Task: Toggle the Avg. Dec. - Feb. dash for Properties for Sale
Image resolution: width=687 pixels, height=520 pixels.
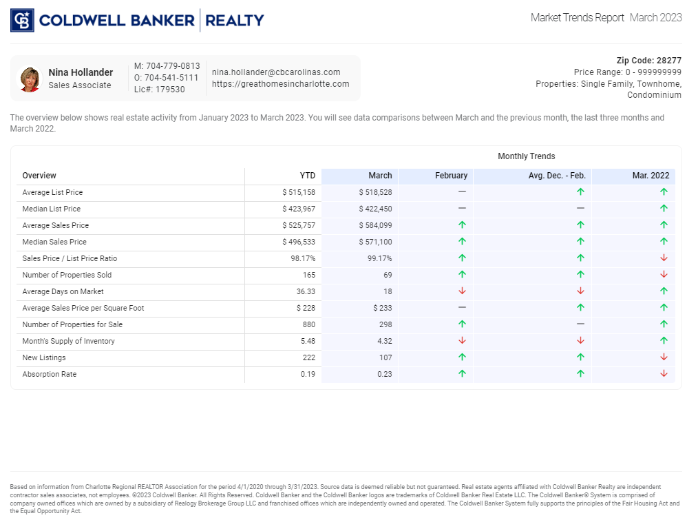Action: 580,324
